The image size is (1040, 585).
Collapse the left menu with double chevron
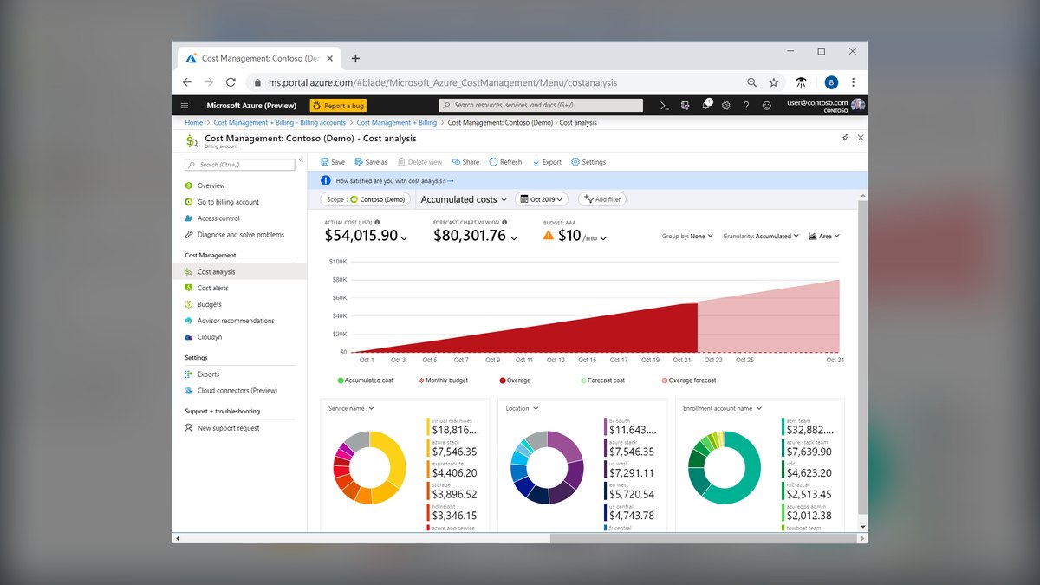click(302, 160)
